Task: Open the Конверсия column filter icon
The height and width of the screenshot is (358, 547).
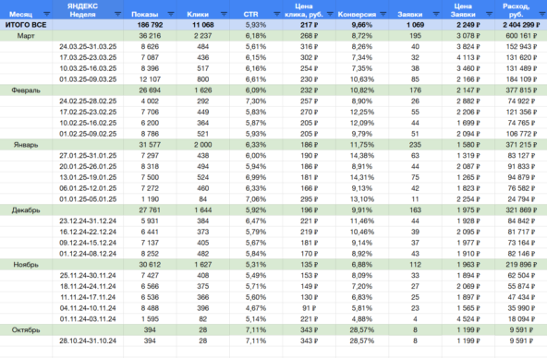Action: click(x=383, y=14)
